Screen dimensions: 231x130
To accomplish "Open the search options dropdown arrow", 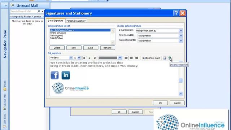I will tap(43, 11).
